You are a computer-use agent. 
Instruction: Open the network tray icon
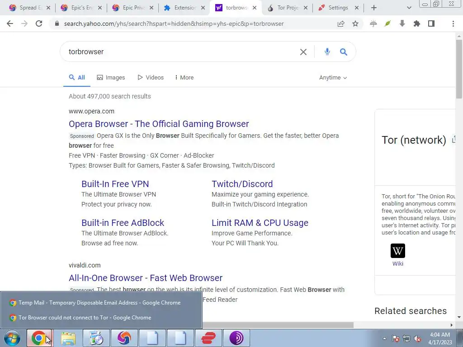click(406, 338)
